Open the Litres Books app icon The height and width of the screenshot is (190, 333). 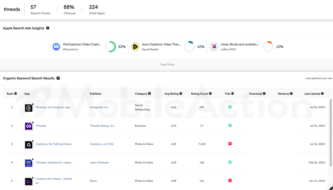tap(214, 47)
